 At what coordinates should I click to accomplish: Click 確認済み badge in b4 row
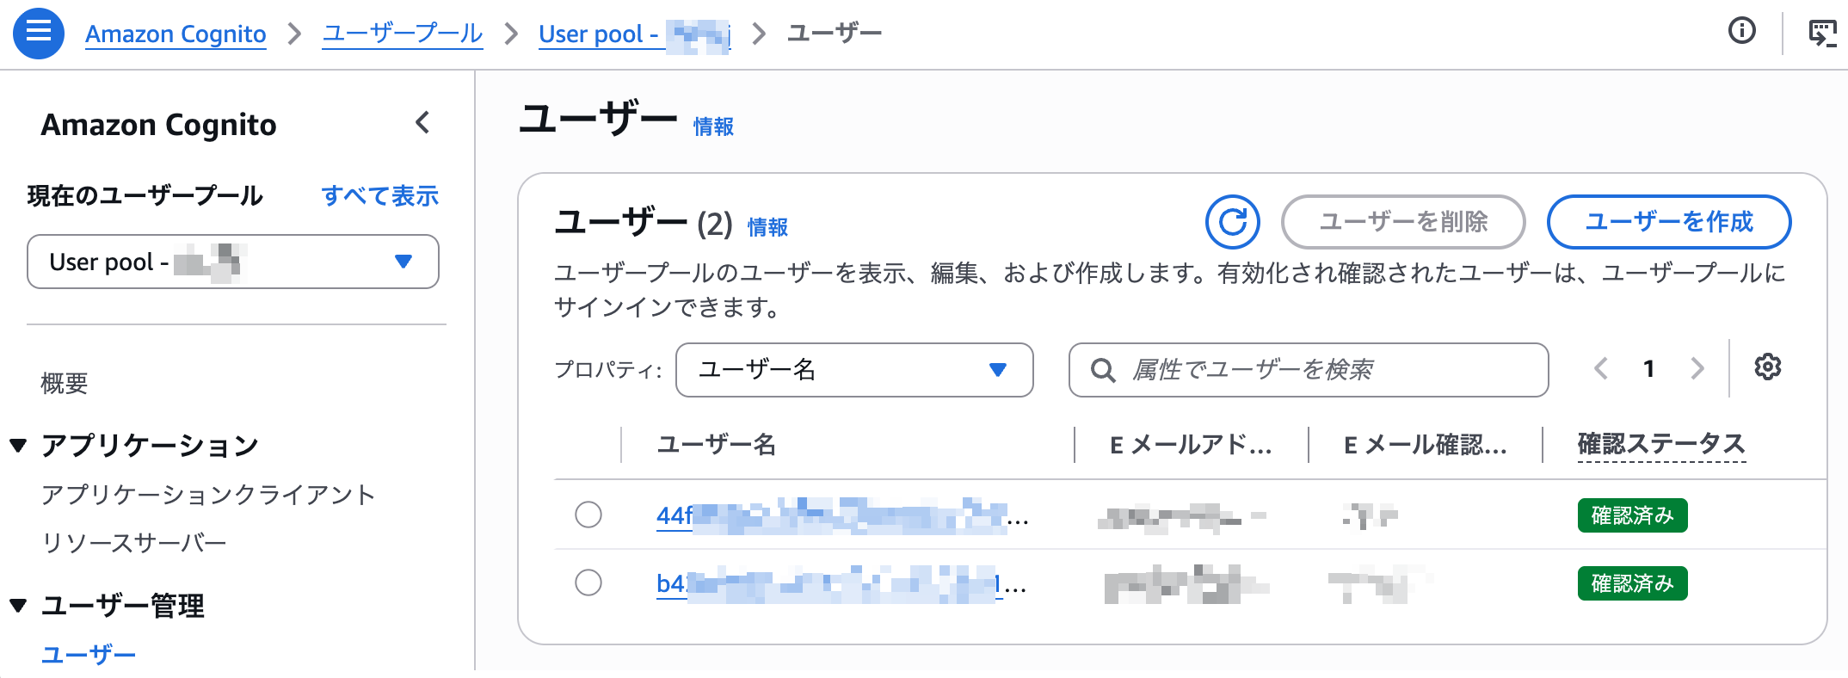[x=1632, y=583]
